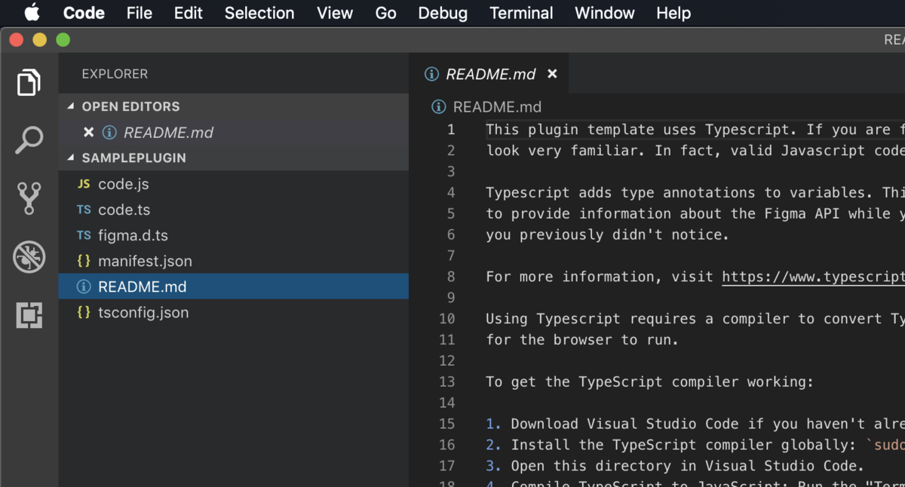Click text 'This plugin template uses Typescript'
905x487 pixels.
tap(637, 130)
